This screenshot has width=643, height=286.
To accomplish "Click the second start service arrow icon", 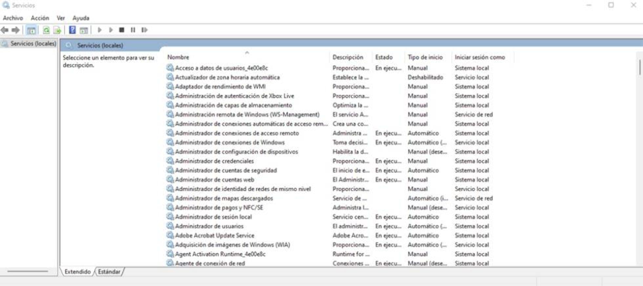I will (x=111, y=30).
